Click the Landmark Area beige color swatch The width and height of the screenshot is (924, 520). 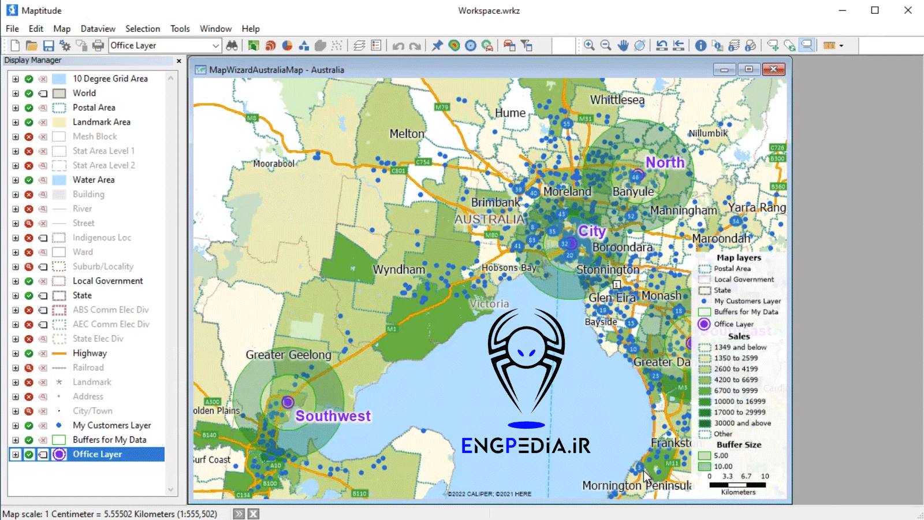pyautogui.click(x=59, y=122)
